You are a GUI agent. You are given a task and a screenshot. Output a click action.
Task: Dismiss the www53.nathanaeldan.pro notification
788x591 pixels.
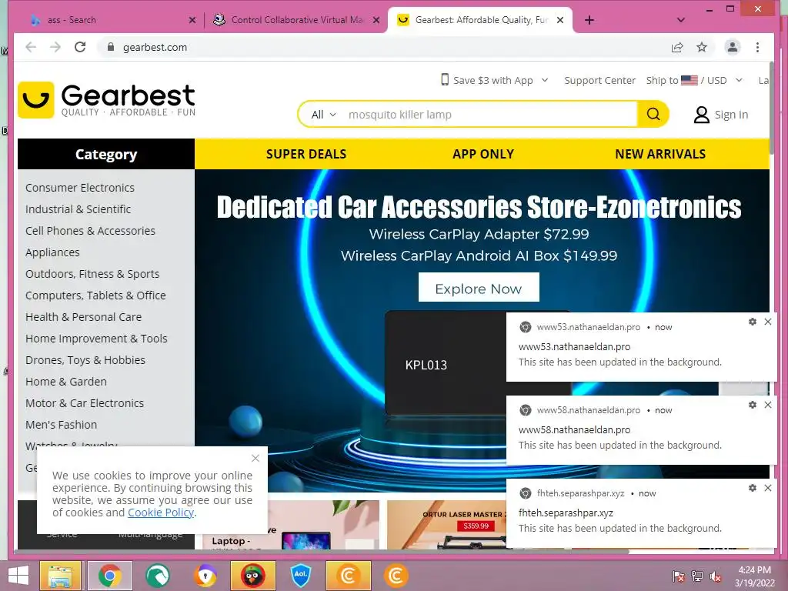pos(768,322)
